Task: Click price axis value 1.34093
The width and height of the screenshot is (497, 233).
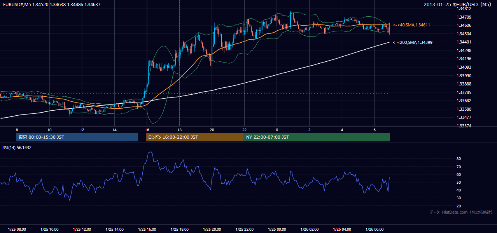Action: pyautogui.click(x=464, y=67)
